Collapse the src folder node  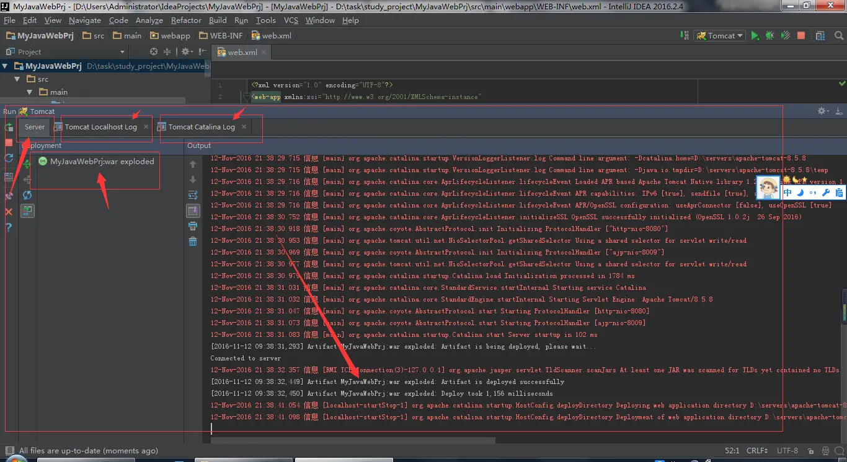18,79
